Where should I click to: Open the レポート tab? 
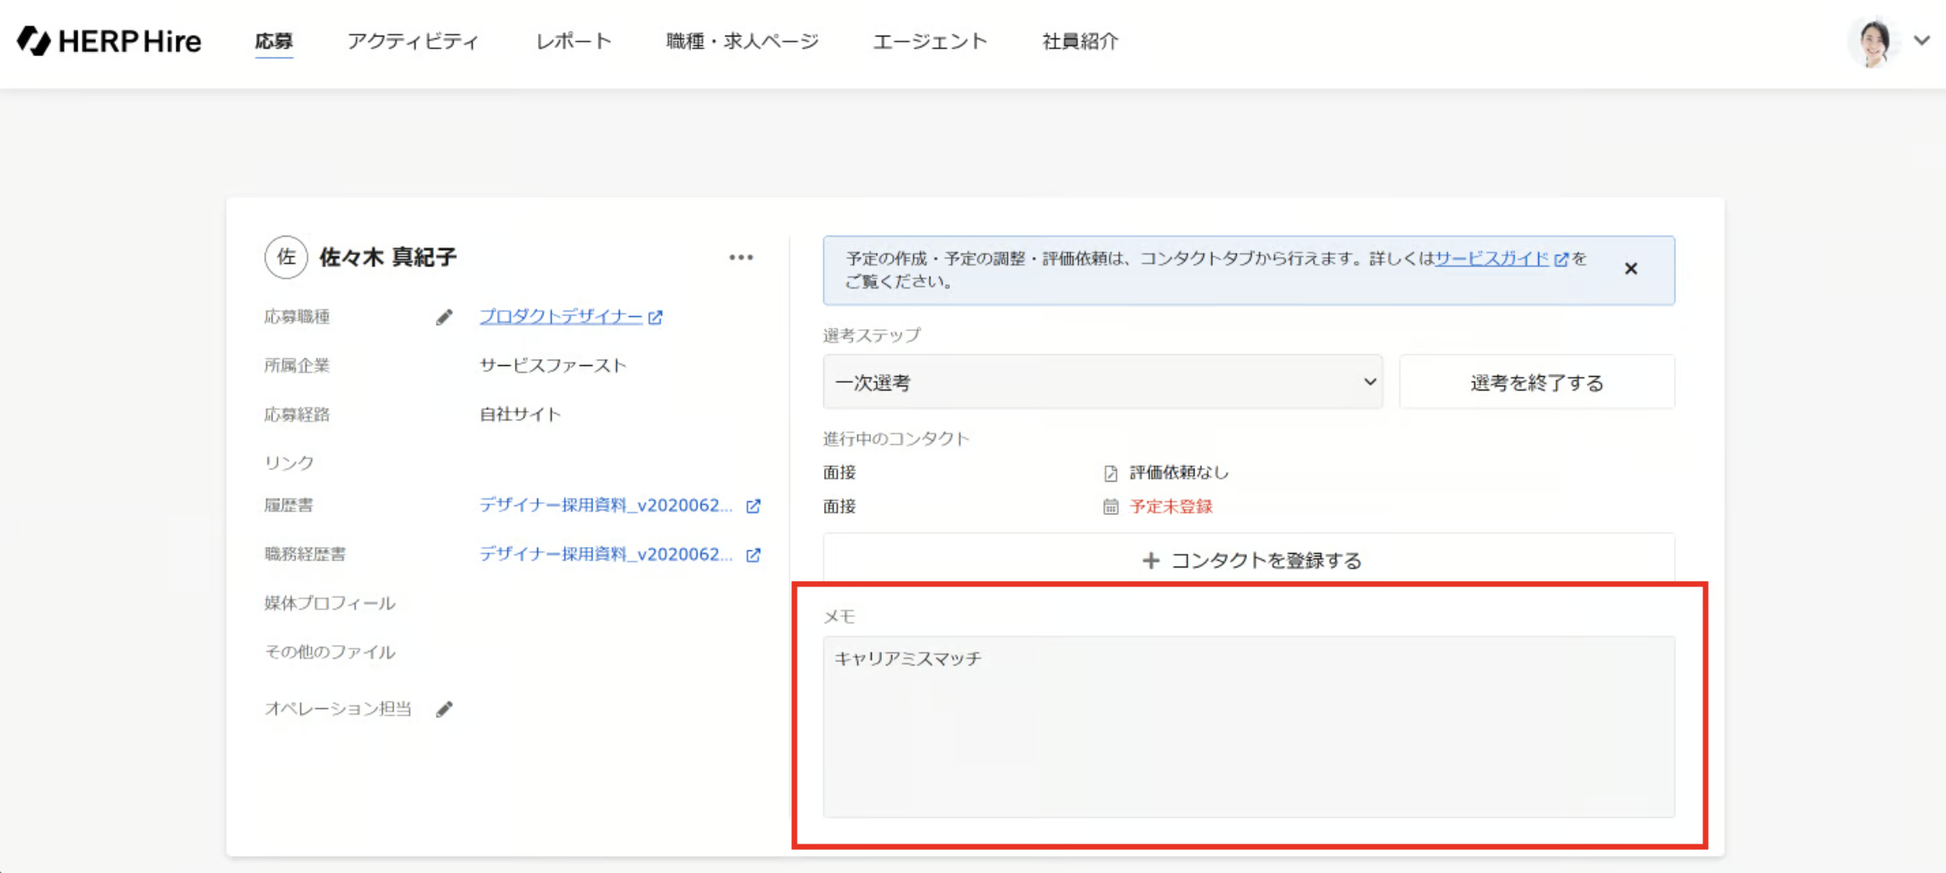pos(573,41)
